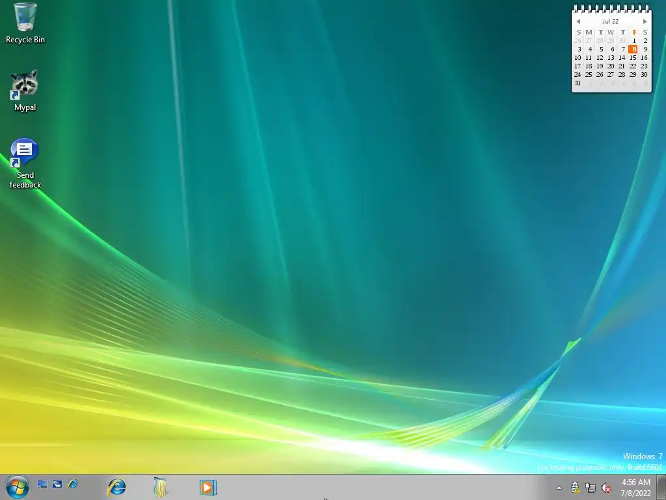
Task: Select day 31 in calendar gadget
Action: [578, 83]
